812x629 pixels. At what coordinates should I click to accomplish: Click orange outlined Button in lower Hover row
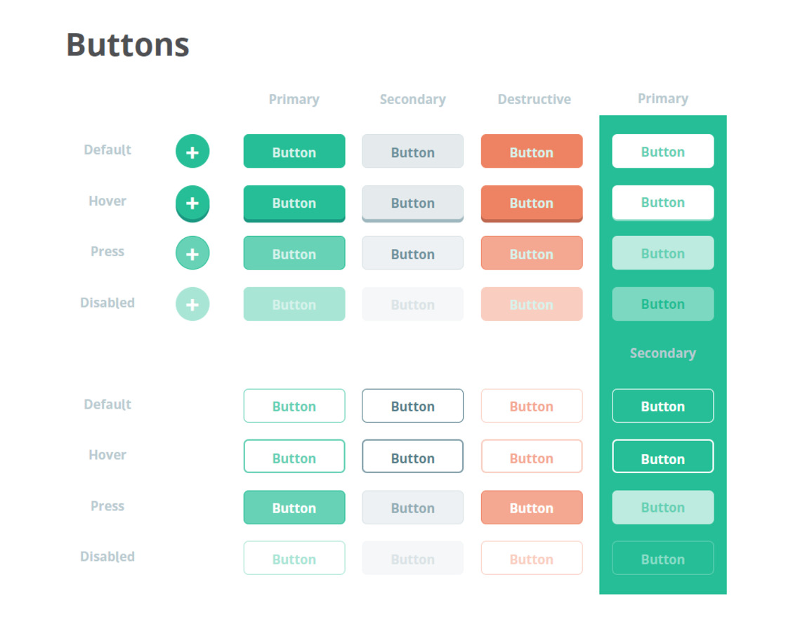pyautogui.click(x=532, y=456)
